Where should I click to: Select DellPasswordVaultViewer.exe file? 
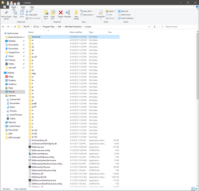(x=74, y=181)
